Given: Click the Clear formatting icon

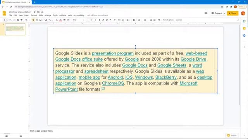Looking at the screenshot, I should 159,20.
